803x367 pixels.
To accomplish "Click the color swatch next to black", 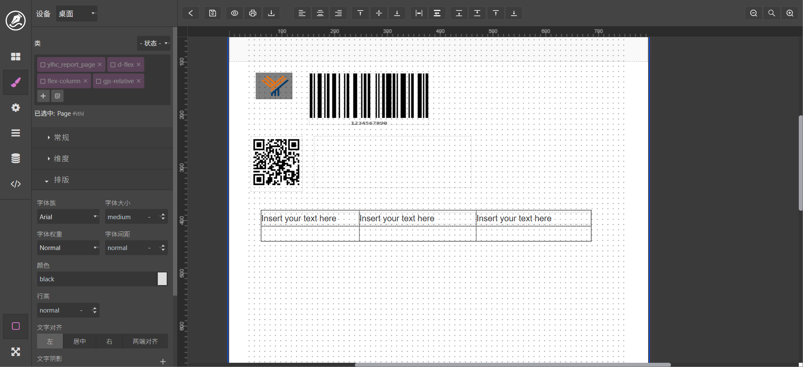I will (x=162, y=279).
